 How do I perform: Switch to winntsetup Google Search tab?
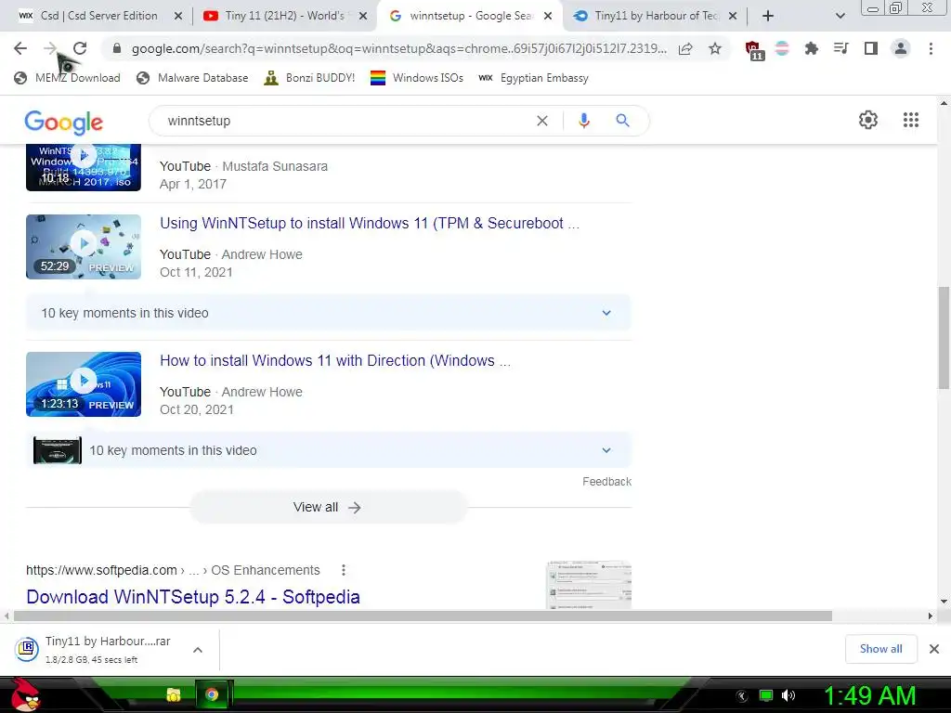pos(469,16)
